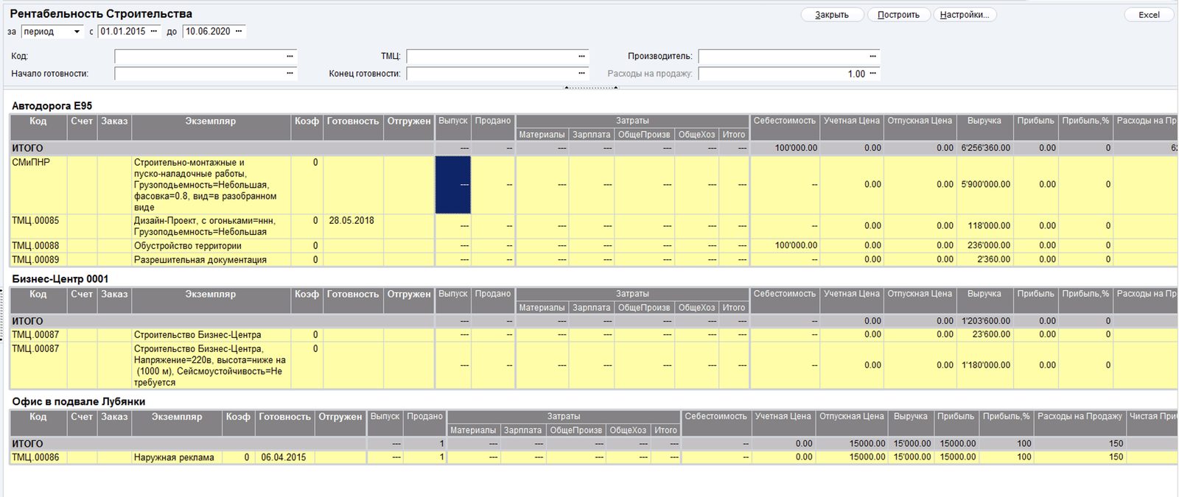Click the Бизнес-Центр 0001 group title
The height and width of the screenshot is (497, 1179).
tap(60, 279)
